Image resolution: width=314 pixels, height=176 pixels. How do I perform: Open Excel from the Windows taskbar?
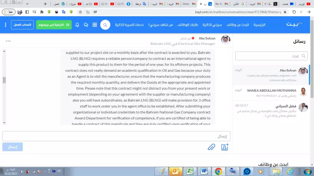pos(190,171)
